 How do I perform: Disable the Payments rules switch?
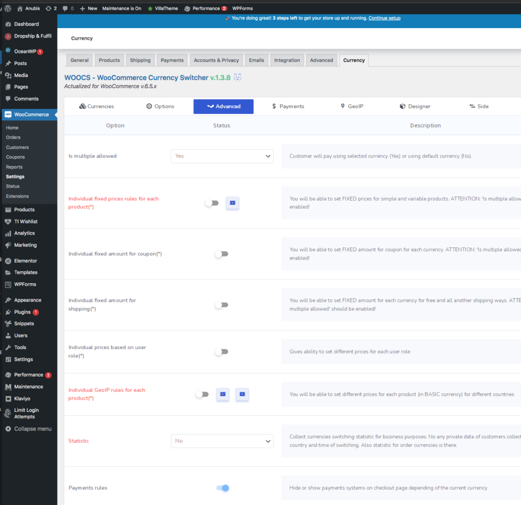[223, 488]
